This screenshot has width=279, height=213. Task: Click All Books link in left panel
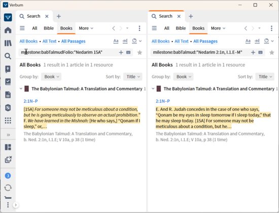(x=28, y=41)
